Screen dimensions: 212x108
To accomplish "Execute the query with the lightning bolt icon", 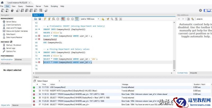I will (45, 19).
